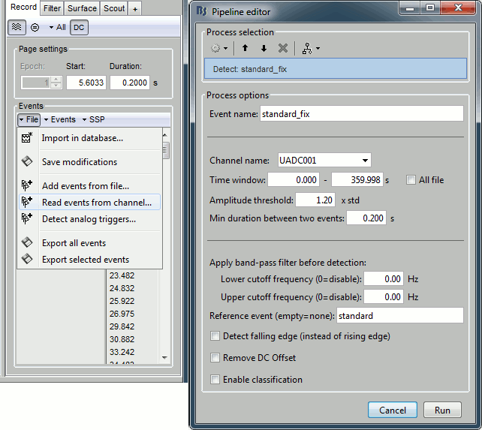The image size is (482, 430).
Task: Move selected process up with arrow
Action: [x=245, y=48]
